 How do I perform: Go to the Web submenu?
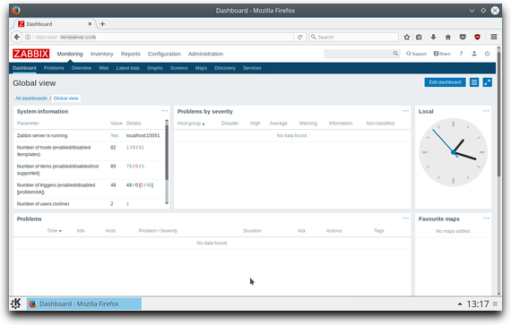pyautogui.click(x=104, y=68)
